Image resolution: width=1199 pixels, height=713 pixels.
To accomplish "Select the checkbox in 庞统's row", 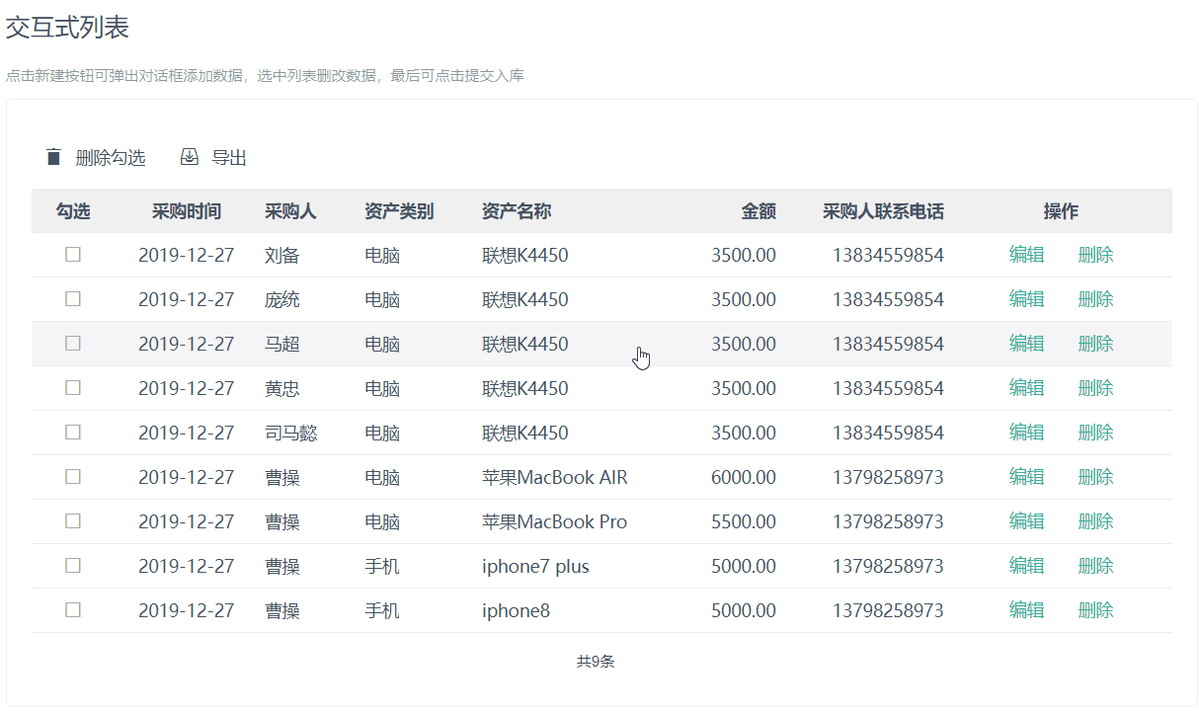I will [73, 299].
